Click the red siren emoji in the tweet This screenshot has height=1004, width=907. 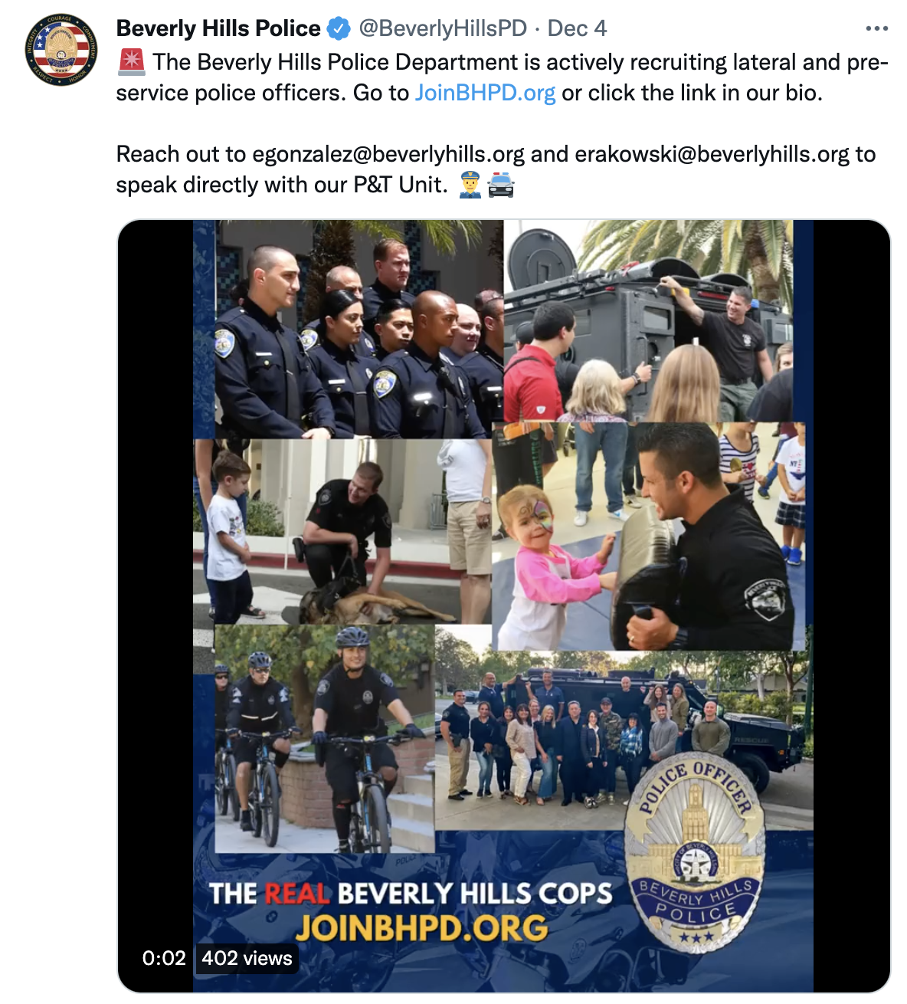(x=132, y=62)
